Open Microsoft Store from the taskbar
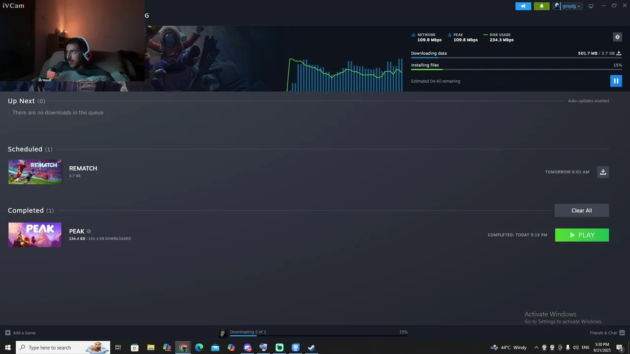 (134, 348)
